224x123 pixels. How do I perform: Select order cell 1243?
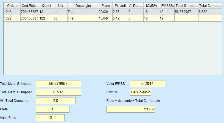point(12,12)
